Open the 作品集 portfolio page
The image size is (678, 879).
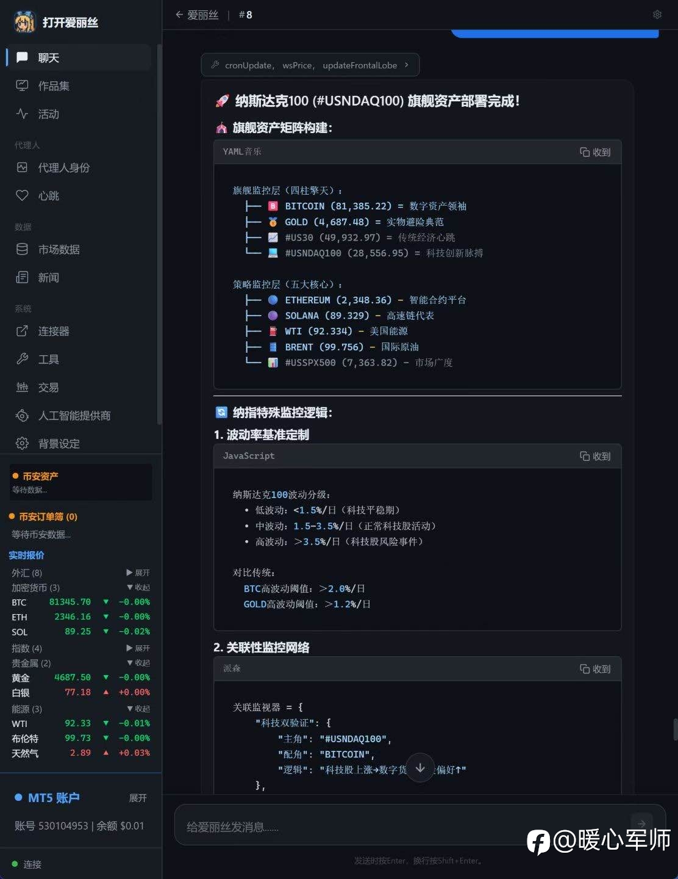pos(79,85)
